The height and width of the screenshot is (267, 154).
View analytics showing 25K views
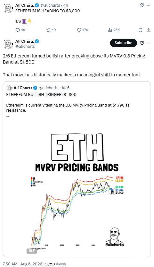[114, 30]
